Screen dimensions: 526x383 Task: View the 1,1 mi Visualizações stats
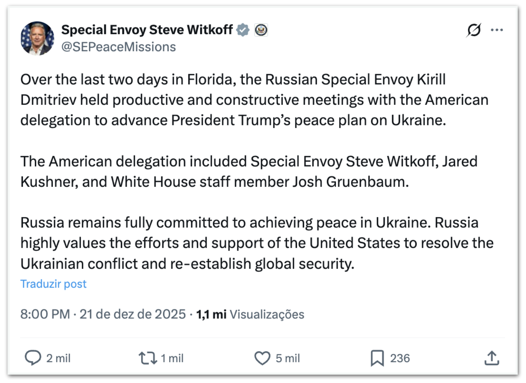tap(250, 314)
